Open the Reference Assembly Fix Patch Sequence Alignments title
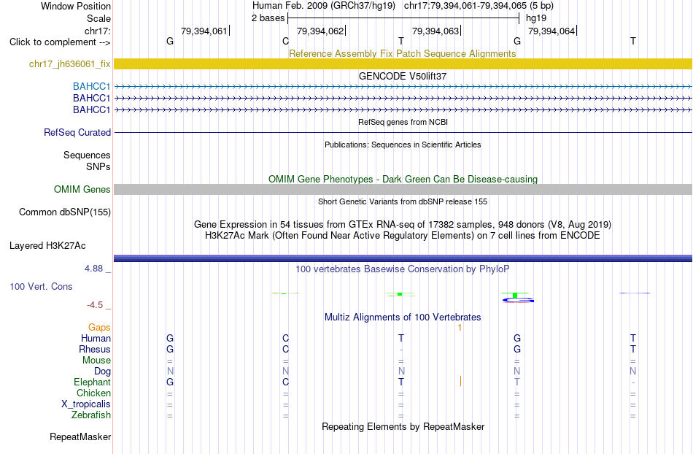 coord(402,53)
